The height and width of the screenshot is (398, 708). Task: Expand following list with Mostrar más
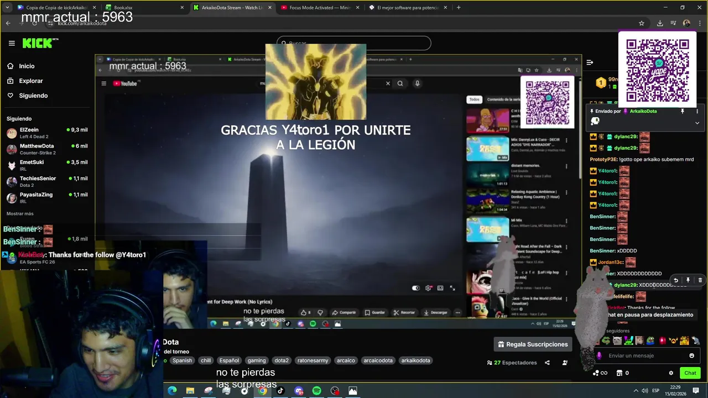coord(20,213)
